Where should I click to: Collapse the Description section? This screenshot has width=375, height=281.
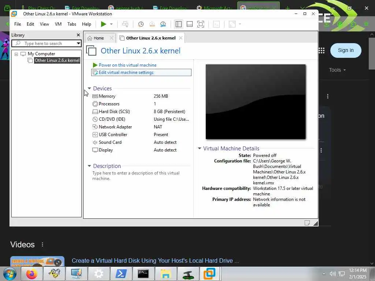[89, 166]
